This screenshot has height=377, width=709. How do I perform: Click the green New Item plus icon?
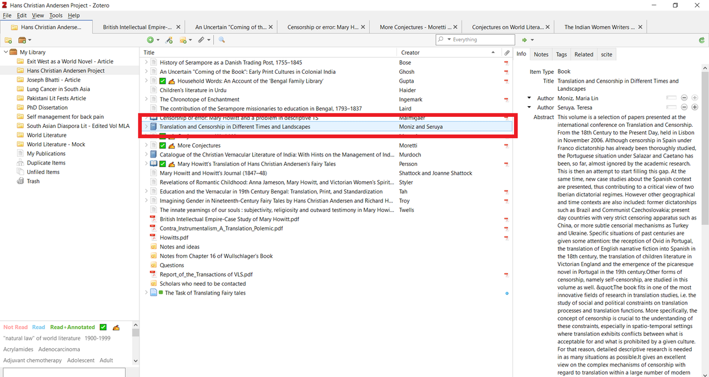[150, 40]
